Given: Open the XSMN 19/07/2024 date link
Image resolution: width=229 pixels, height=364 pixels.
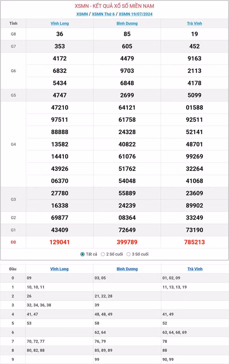Looking at the screenshot, I should tap(135, 14).
